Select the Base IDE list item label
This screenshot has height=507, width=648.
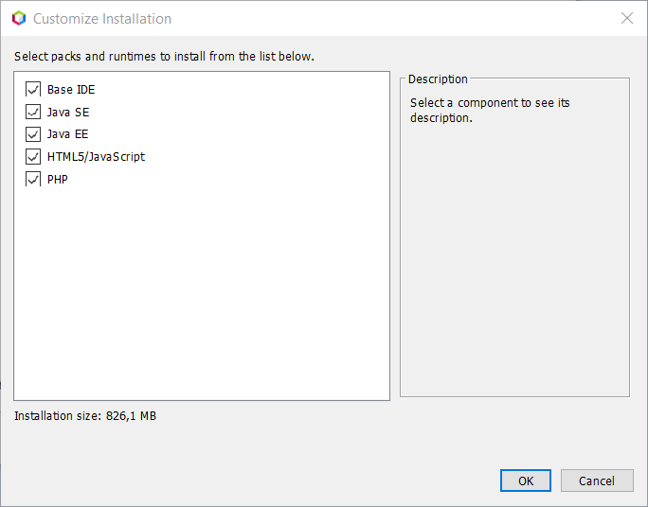pyautogui.click(x=71, y=90)
